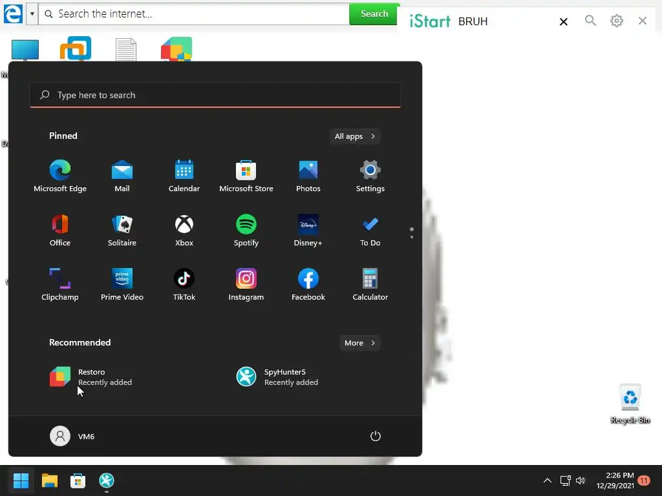Launch Facebook
Viewport: 662px width, 496px height.
pos(308,285)
